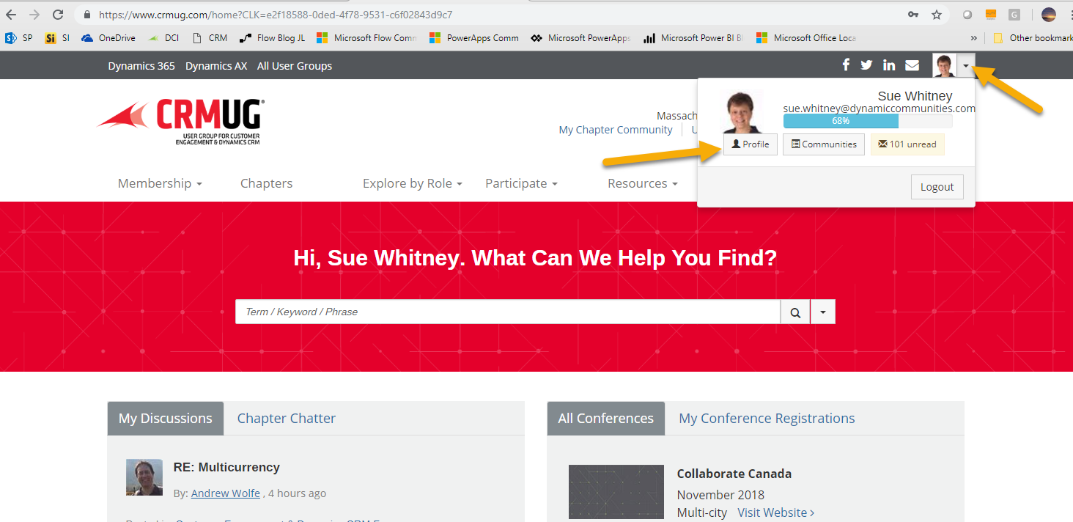Click the 68% profile completion bar
Viewport: 1073px width, 522px height.
point(868,121)
